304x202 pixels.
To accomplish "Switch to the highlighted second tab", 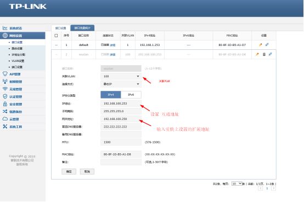I will click(82, 28).
